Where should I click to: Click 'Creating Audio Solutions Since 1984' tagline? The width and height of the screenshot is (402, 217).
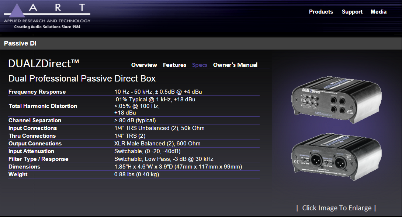pos(47,27)
